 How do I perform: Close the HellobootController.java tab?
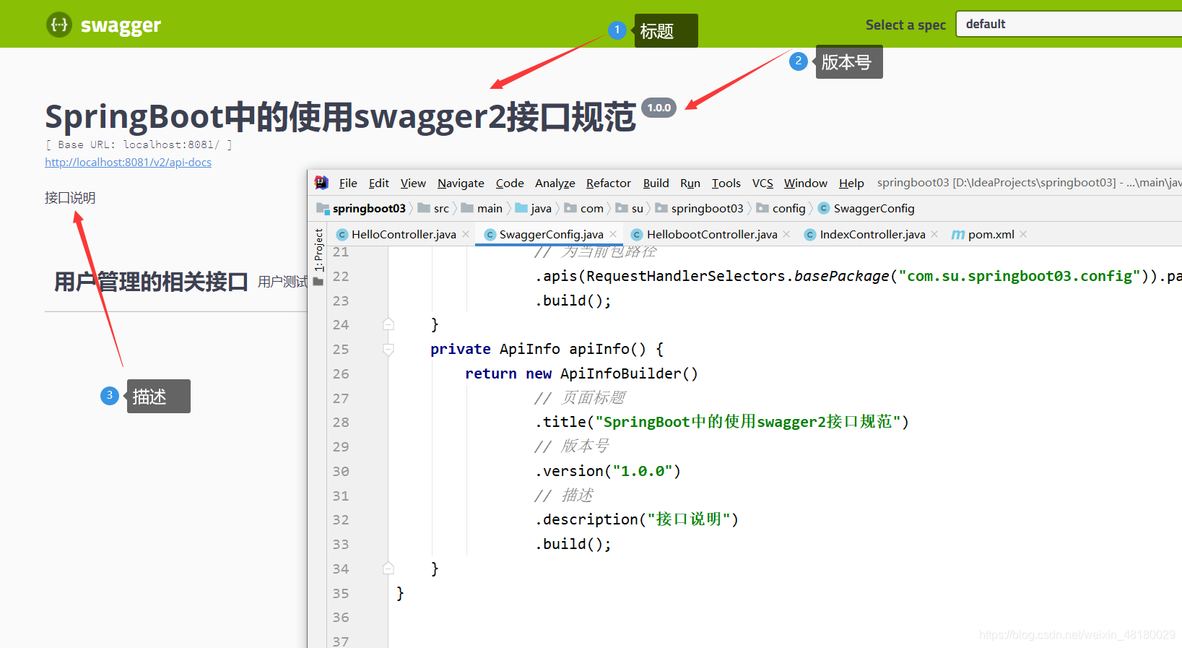[x=786, y=234]
